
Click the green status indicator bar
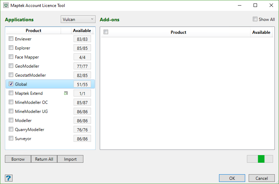click(x=261, y=159)
